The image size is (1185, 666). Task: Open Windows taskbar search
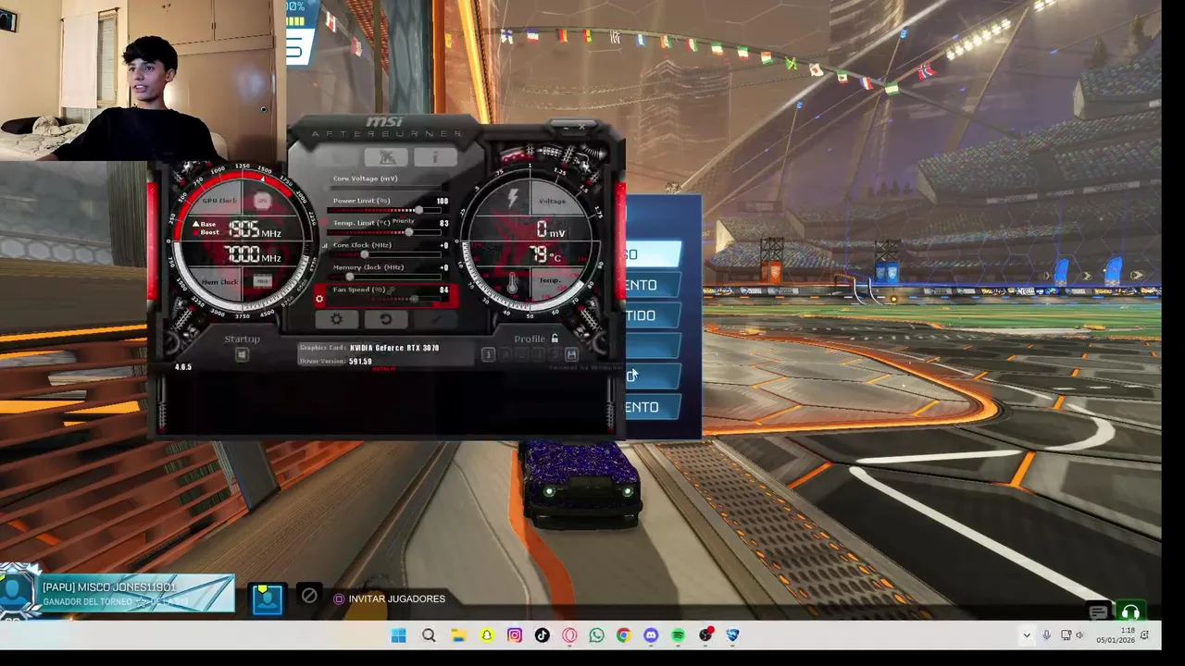click(429, 635)
